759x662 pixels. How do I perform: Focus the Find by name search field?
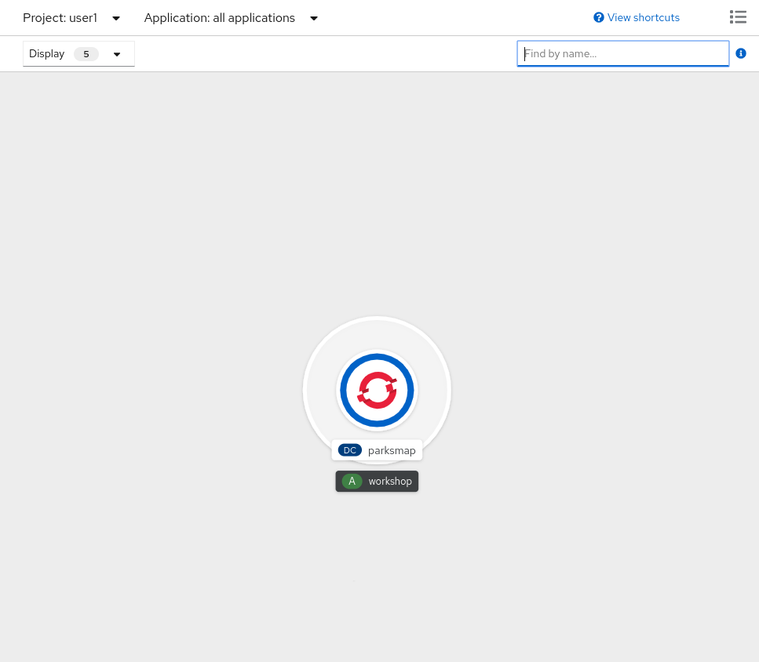tap(622, 54)
